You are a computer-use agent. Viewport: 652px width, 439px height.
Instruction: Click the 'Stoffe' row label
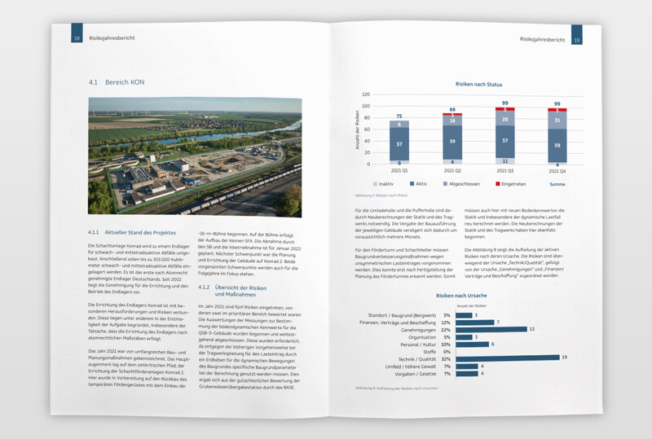(x=430, y=352)
